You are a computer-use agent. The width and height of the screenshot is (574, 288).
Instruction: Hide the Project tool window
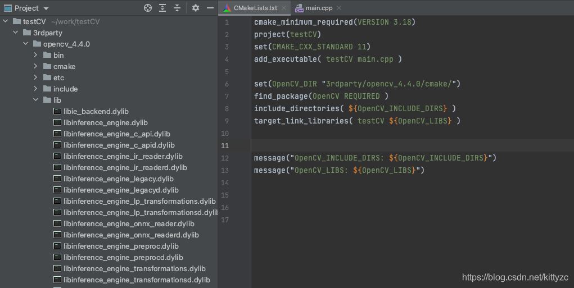(210, 8)
